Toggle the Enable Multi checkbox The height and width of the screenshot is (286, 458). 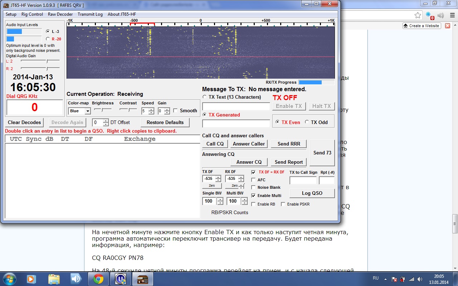254,196
